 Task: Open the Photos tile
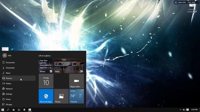tap(61, 96)
